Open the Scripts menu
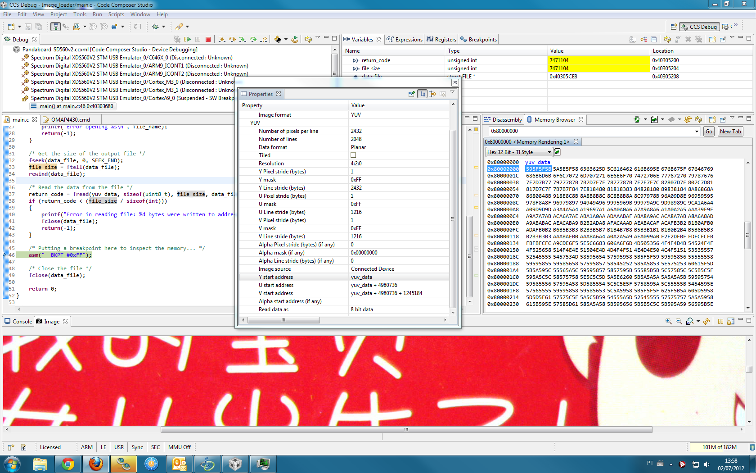The height and width of the screenshot is (473, 756). (x=116, y=14)
